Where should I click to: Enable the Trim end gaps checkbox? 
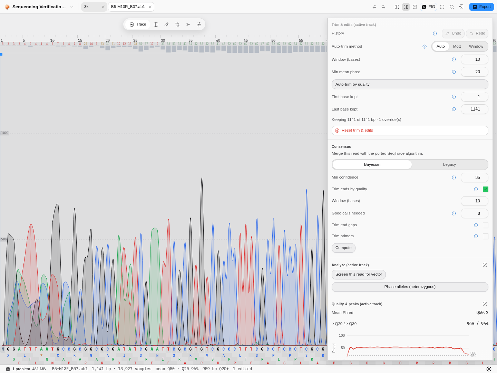(486, 225)
